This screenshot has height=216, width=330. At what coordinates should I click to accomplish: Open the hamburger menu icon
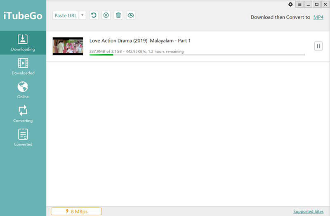(299, 4)
